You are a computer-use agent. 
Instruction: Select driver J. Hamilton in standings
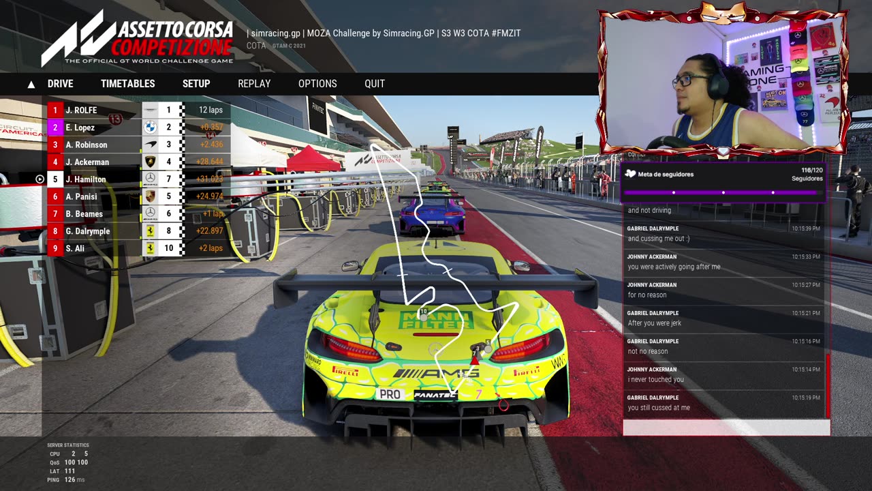point(86,179)
